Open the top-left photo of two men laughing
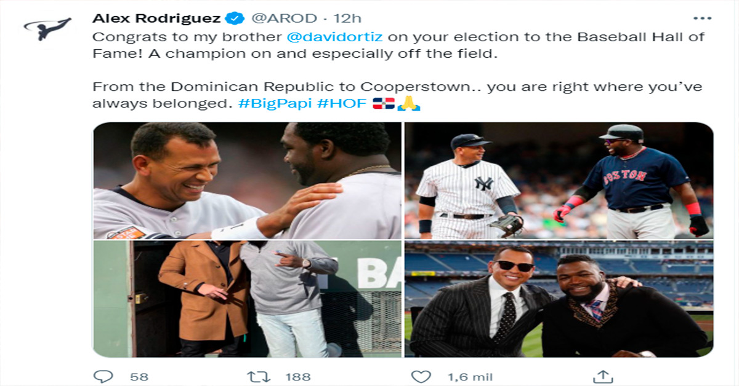This screenshot has width=739, height=386. click(247, 181)
